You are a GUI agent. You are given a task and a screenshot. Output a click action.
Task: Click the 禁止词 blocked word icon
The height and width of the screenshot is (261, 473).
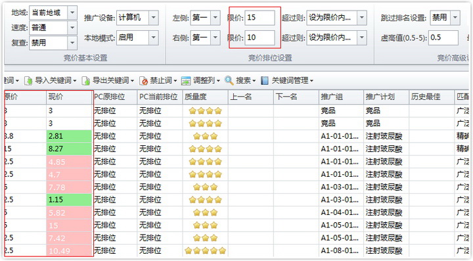click(144, 81)
